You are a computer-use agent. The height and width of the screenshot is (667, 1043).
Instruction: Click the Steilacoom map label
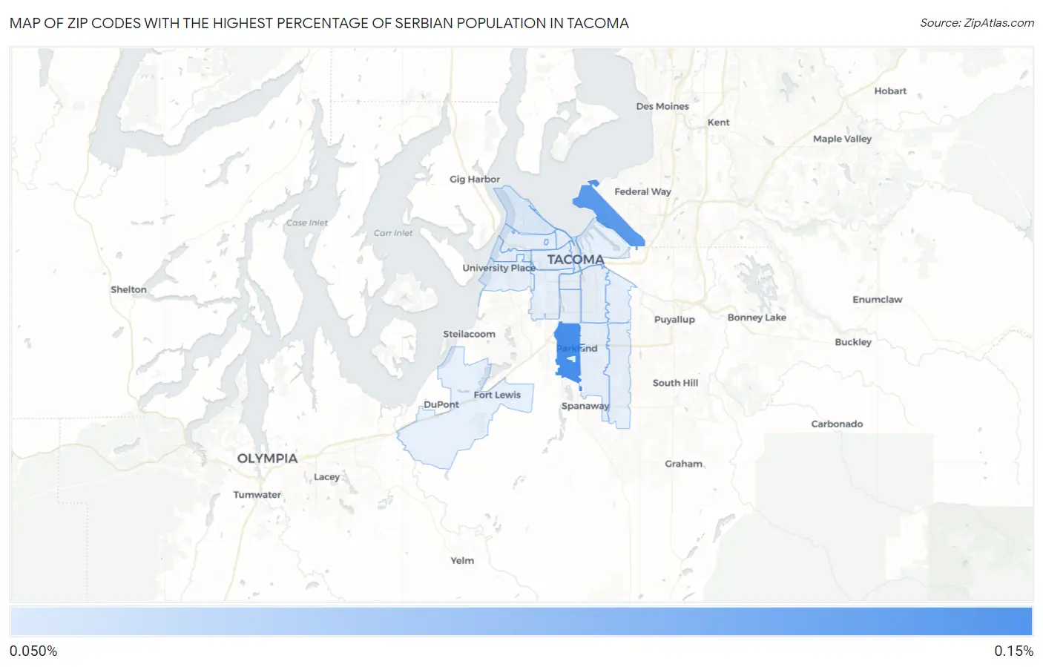pos(469,334)
